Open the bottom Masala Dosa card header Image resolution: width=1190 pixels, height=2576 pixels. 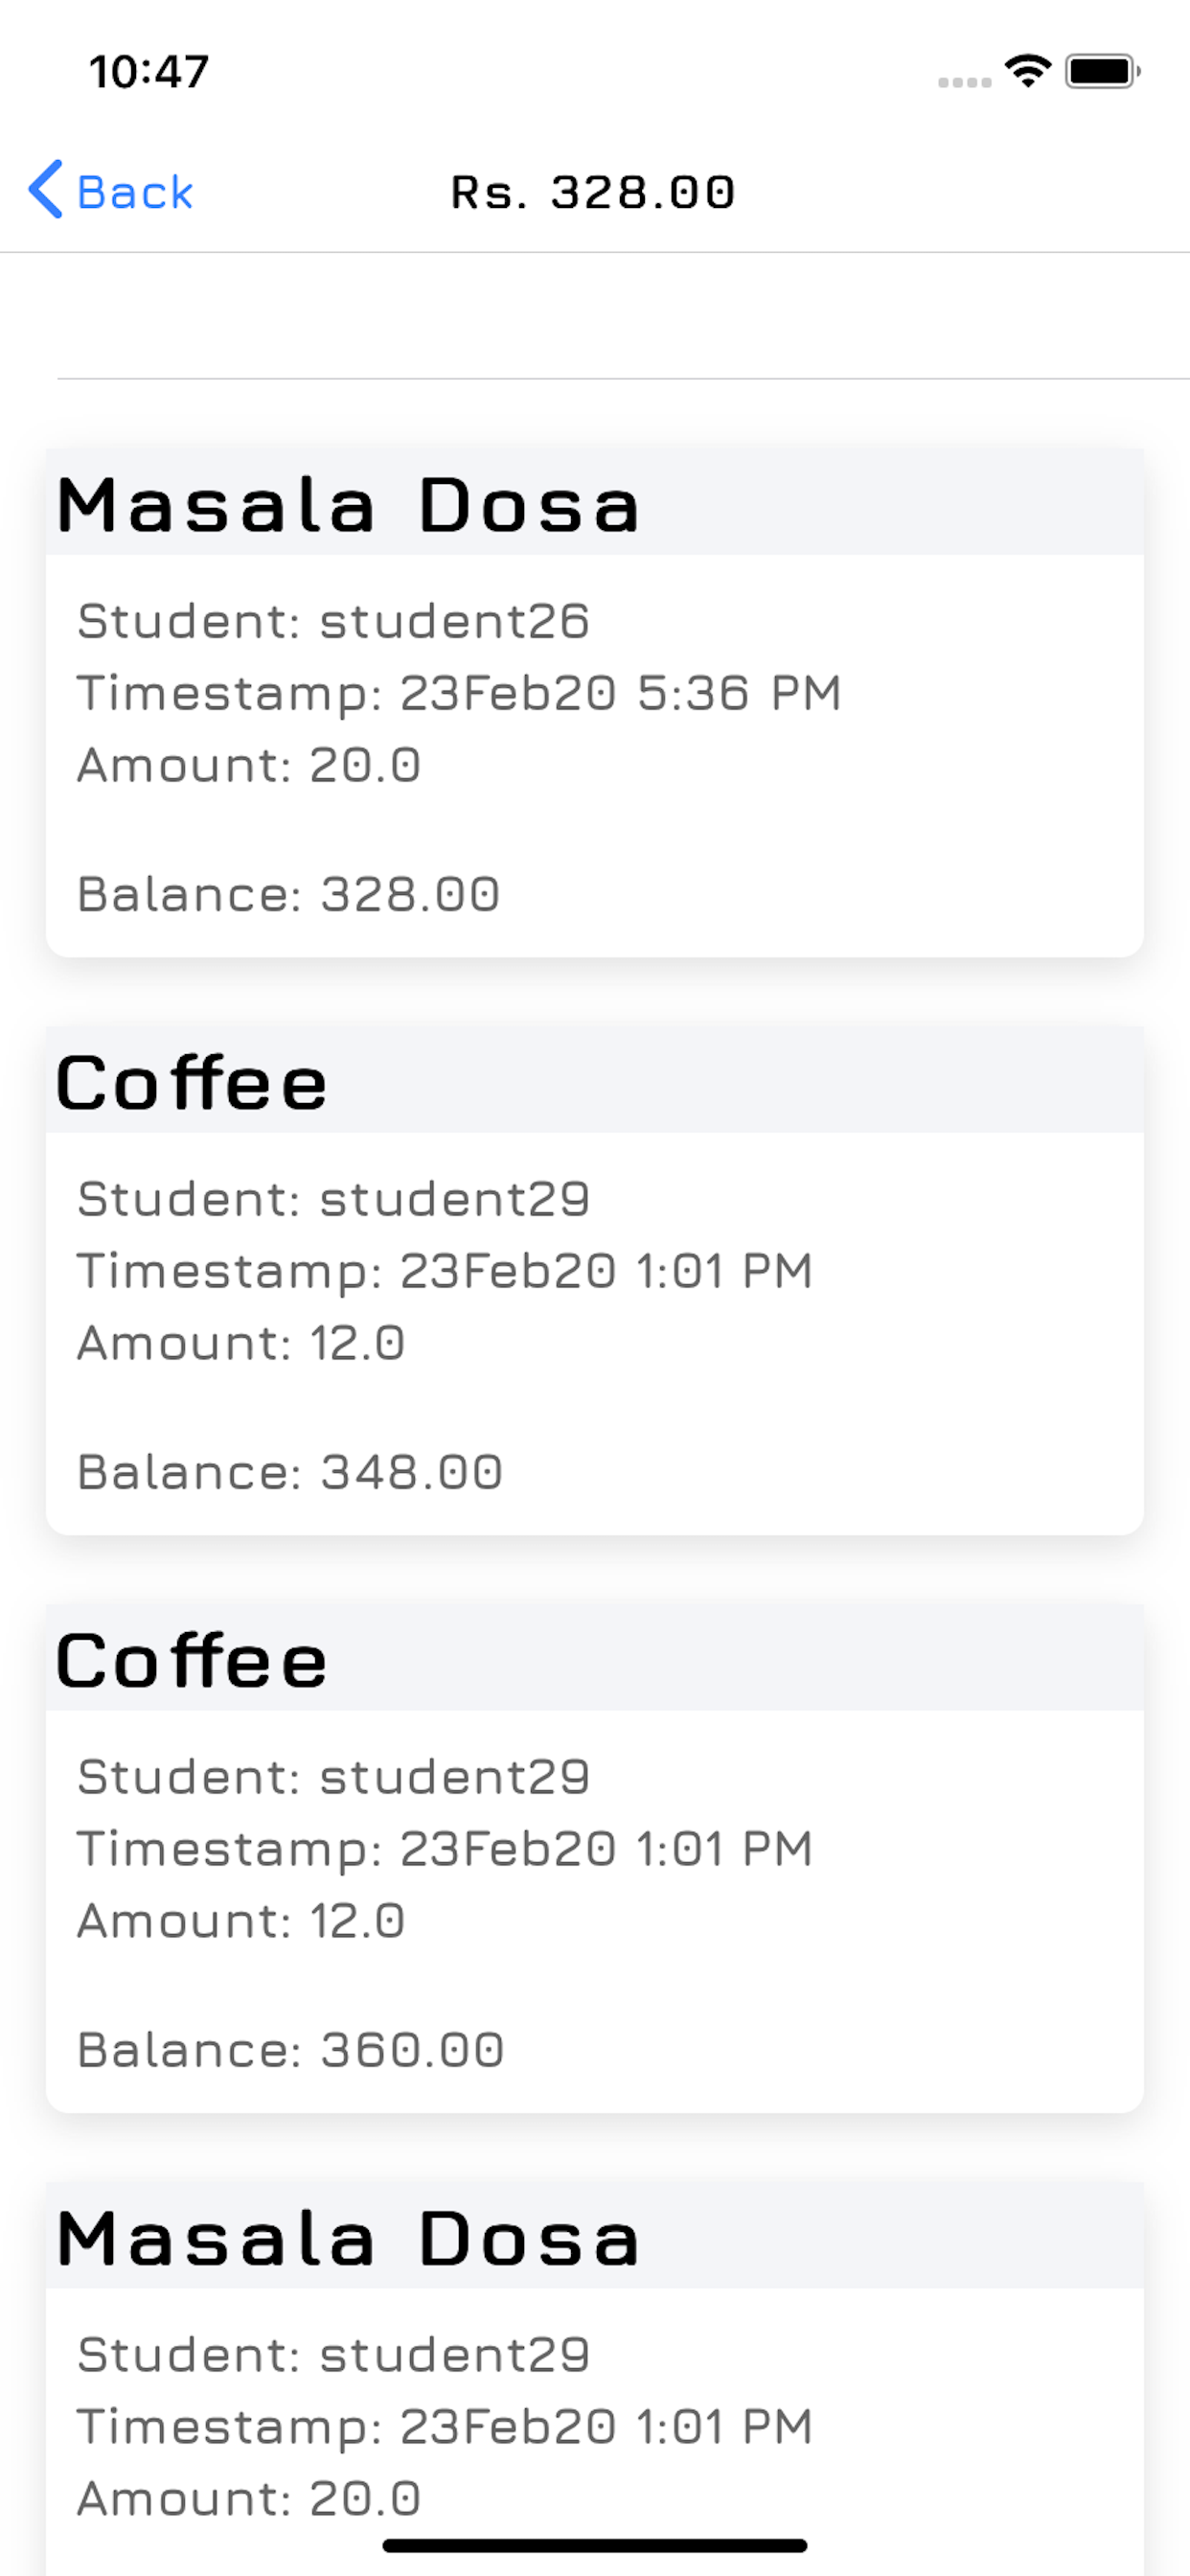point(595,2237)
